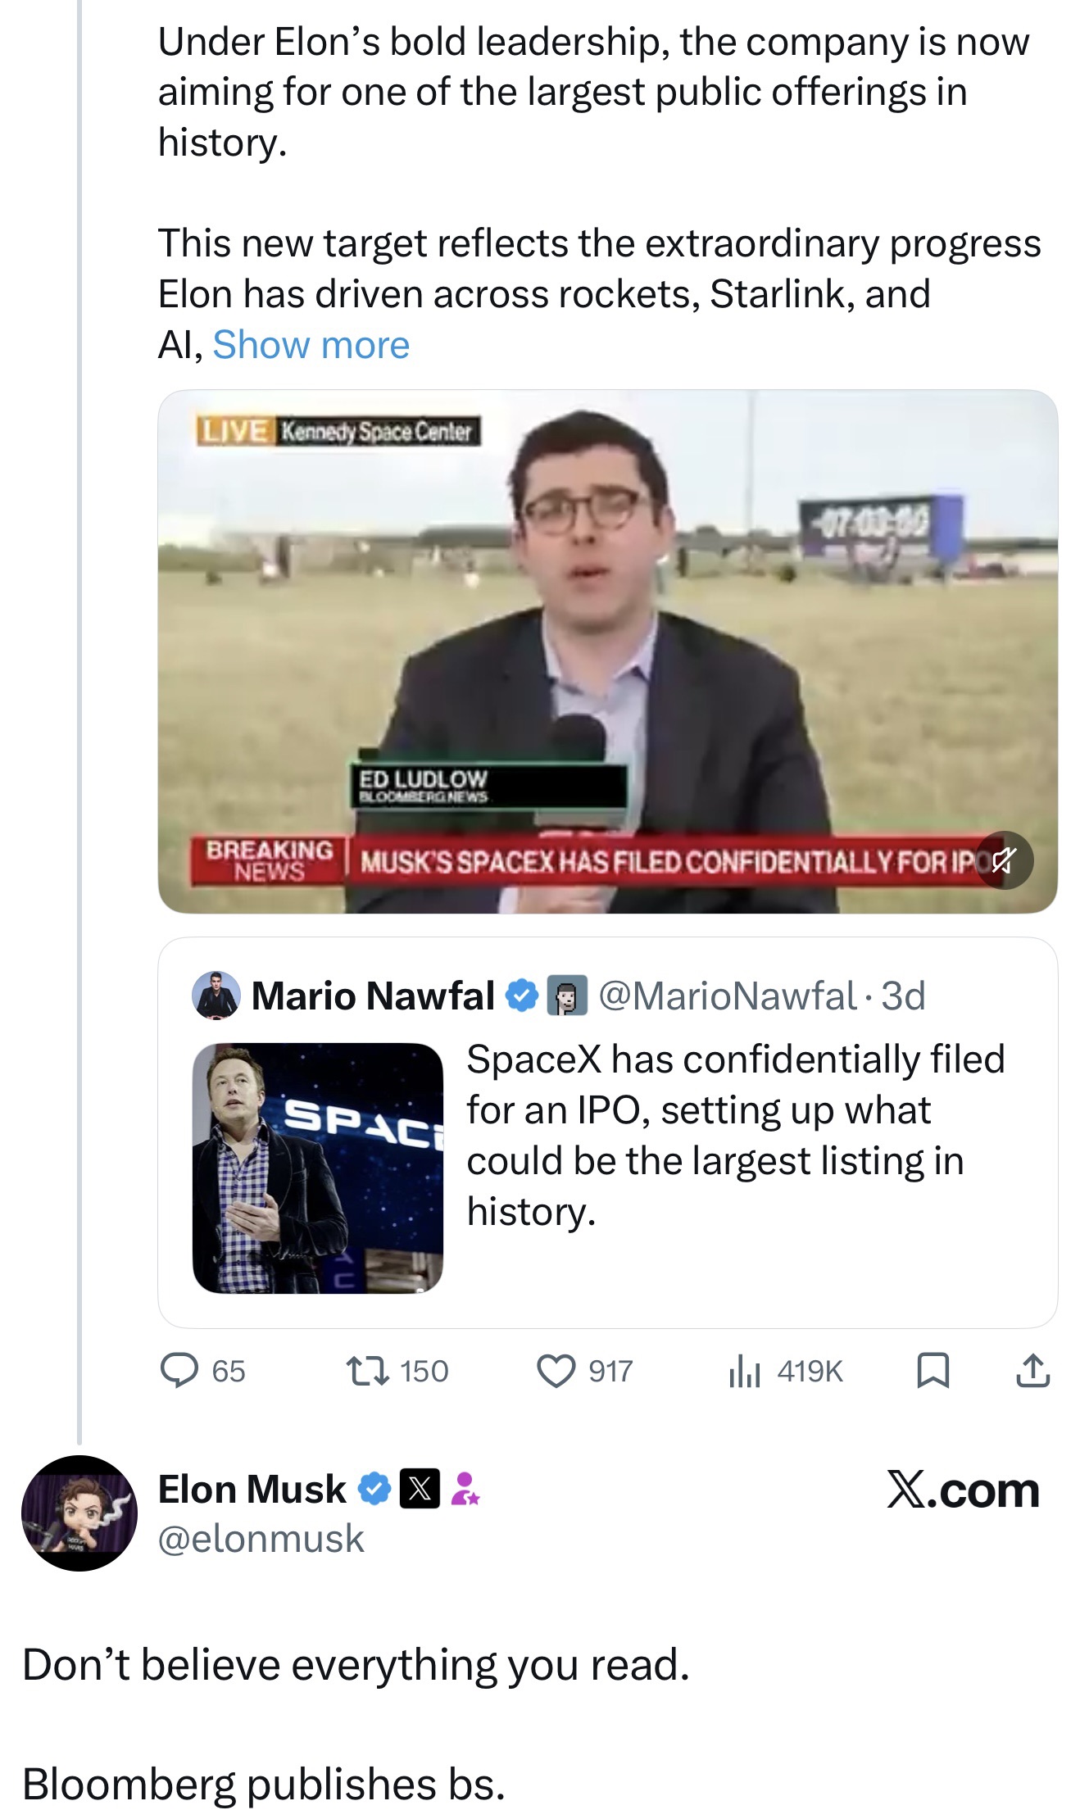
Task: Open the X.com label
Action: coord(963,1490)
